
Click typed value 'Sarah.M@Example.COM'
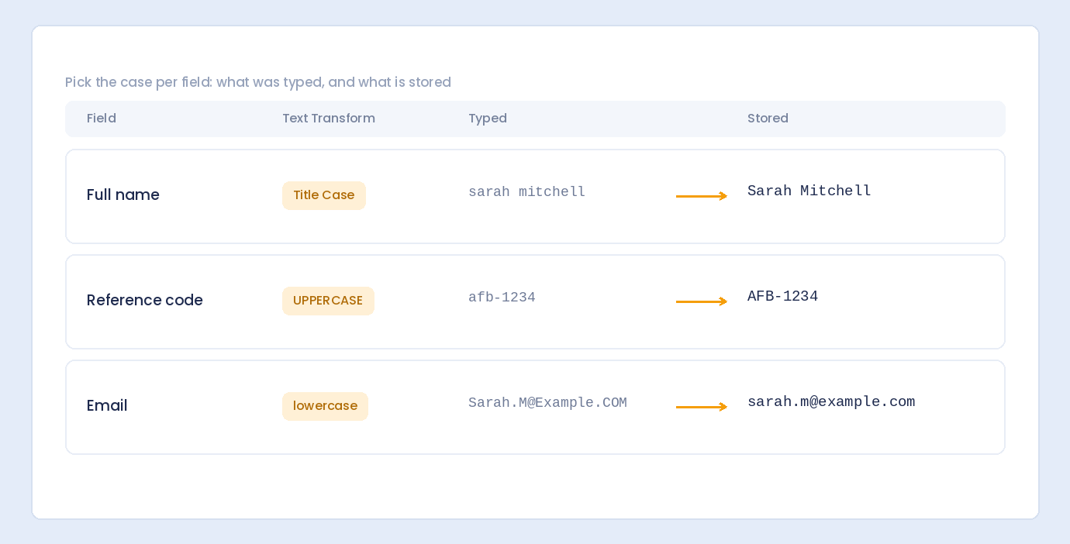pos(547,402)
